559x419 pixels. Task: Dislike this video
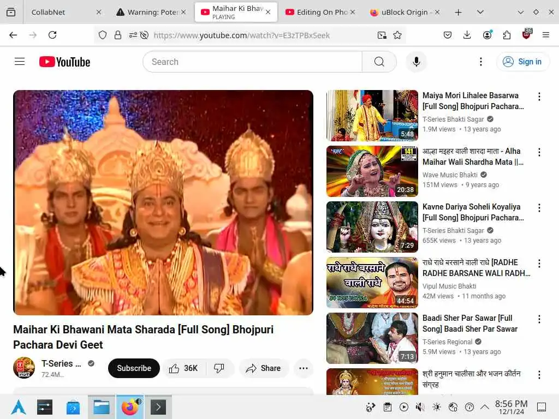219,368
